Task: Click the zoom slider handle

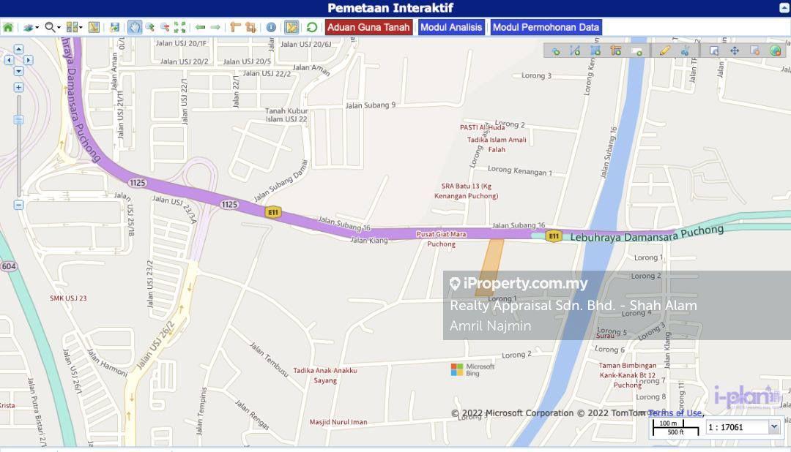Action: coord(19,119)
